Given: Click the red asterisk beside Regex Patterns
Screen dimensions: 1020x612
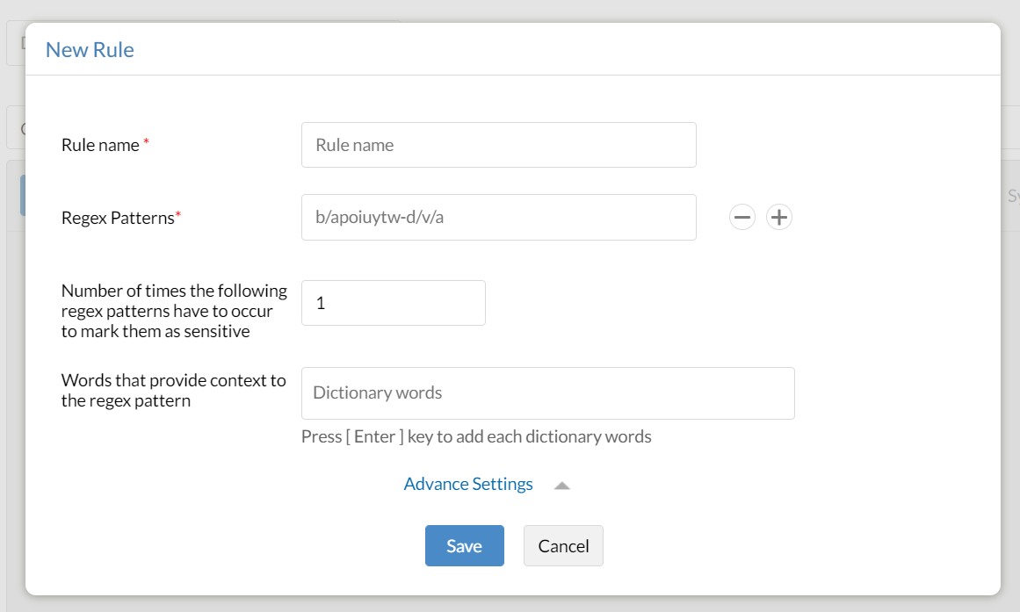Looking at the screenshot, I should [178, 216].
